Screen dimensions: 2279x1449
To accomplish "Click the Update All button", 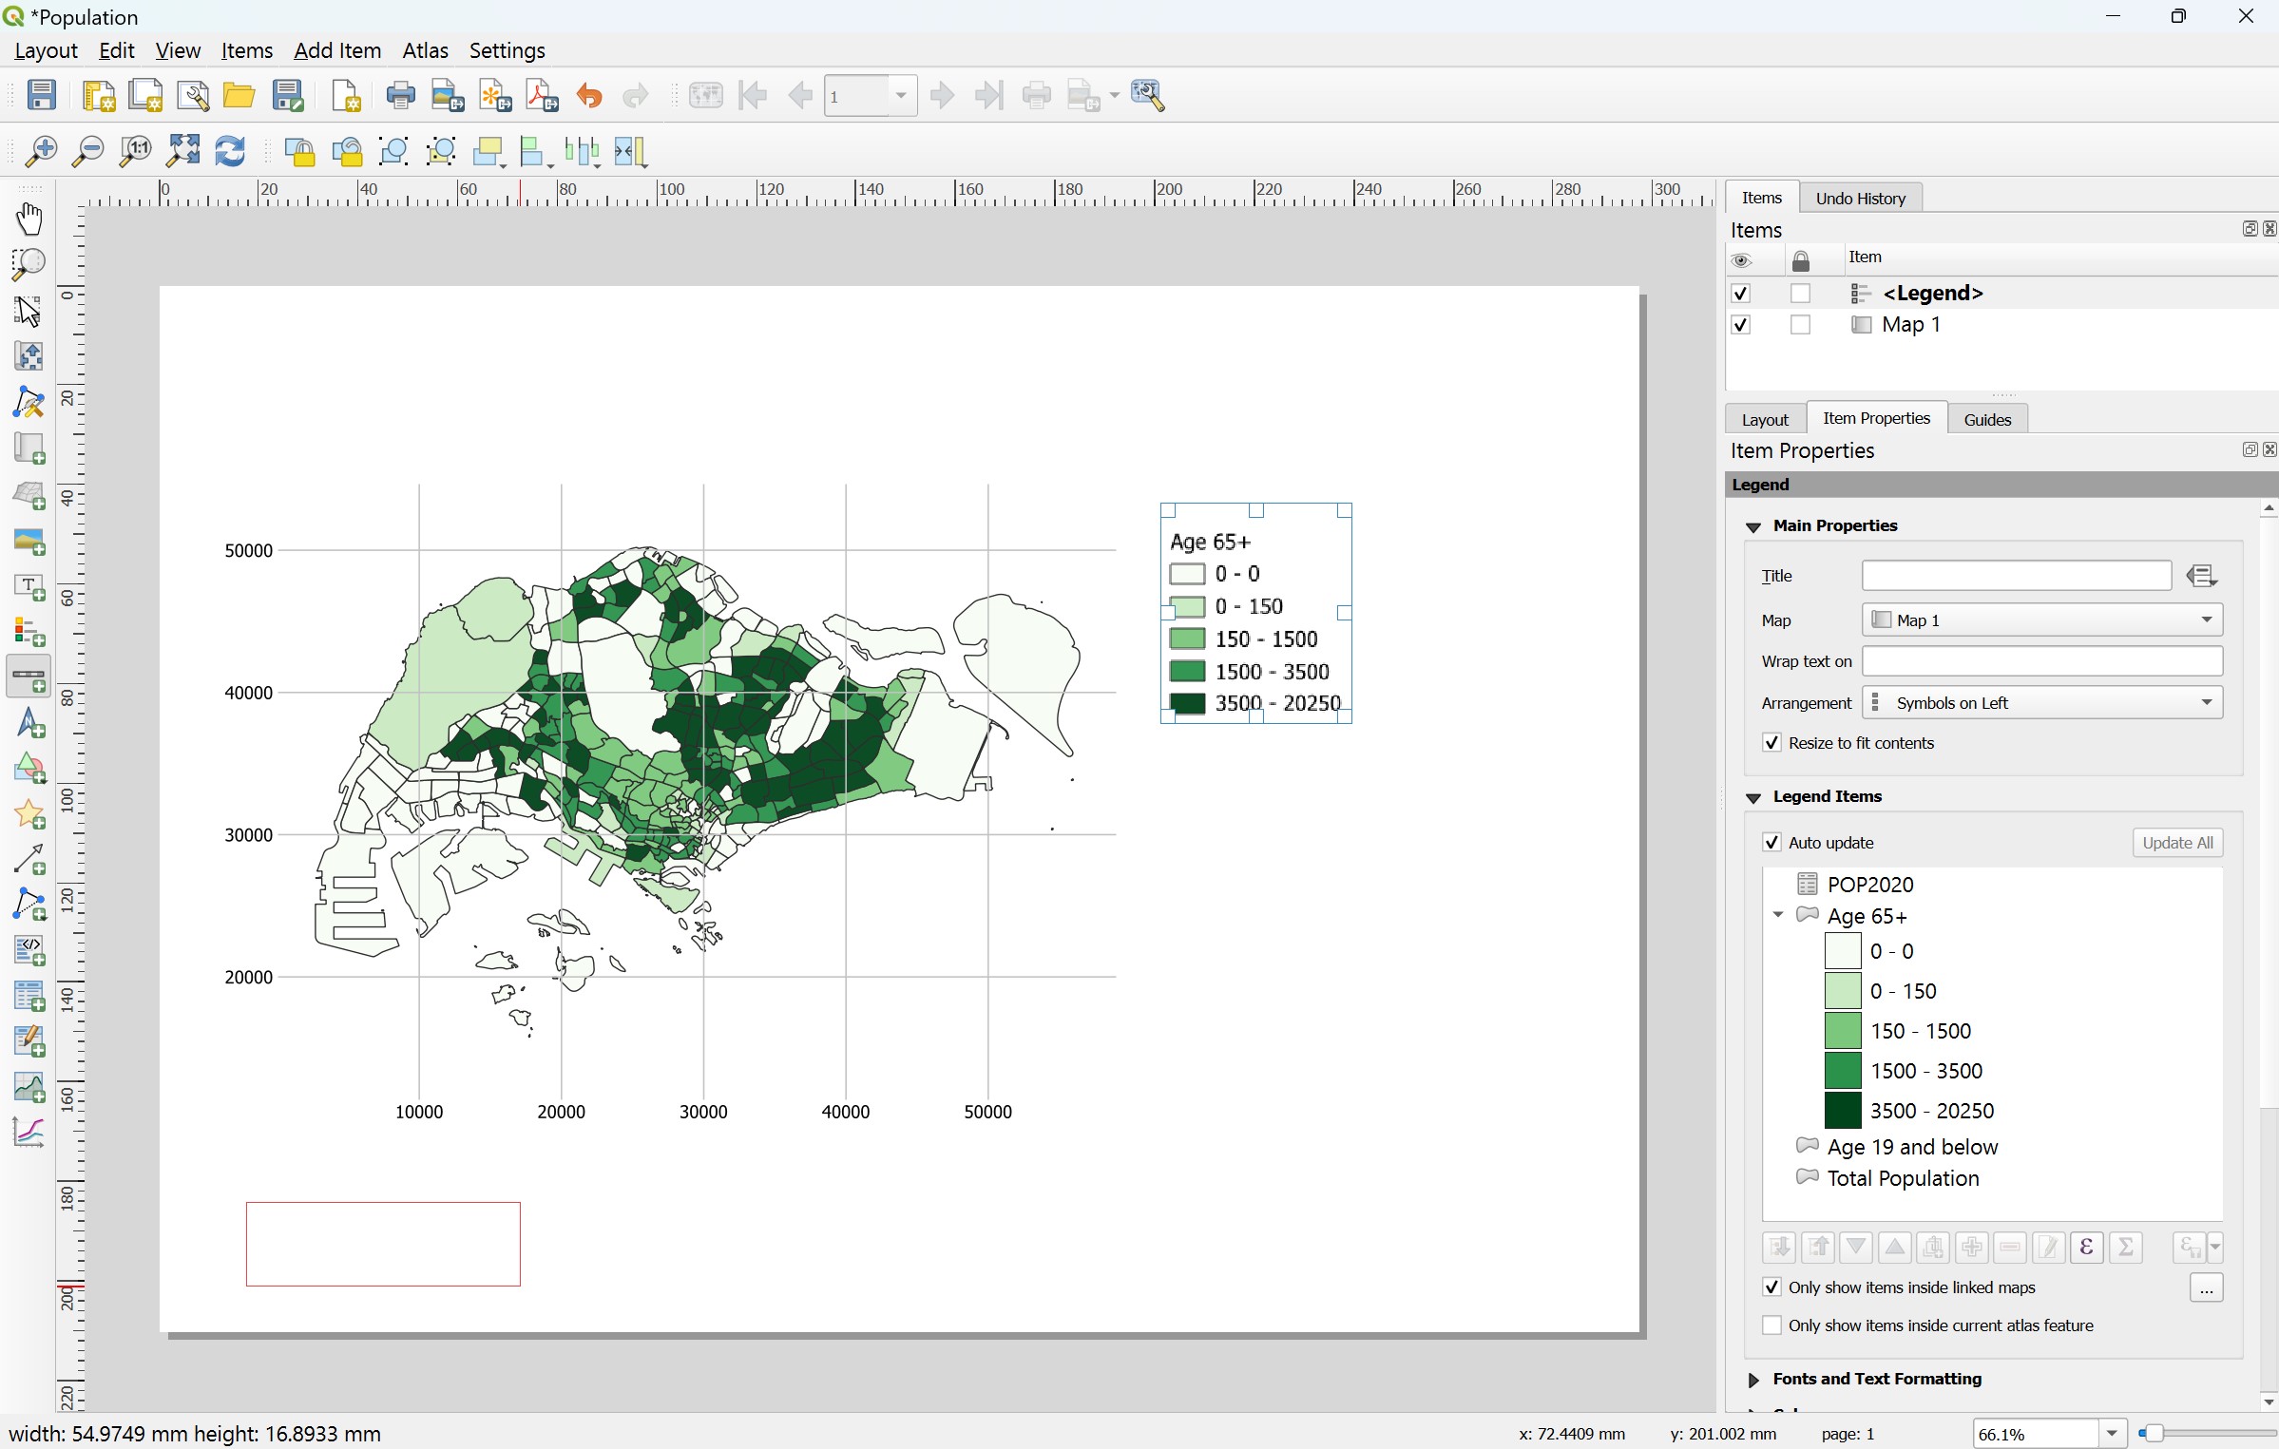I will (x=2177, y=843).
